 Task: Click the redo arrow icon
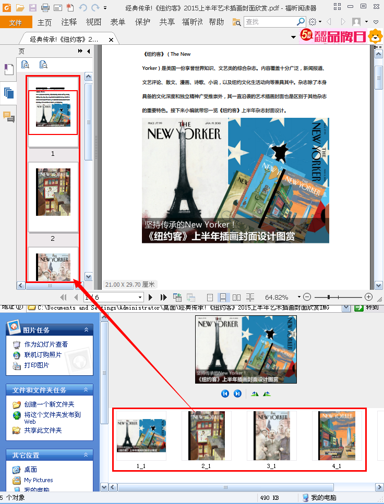[95, 7]
